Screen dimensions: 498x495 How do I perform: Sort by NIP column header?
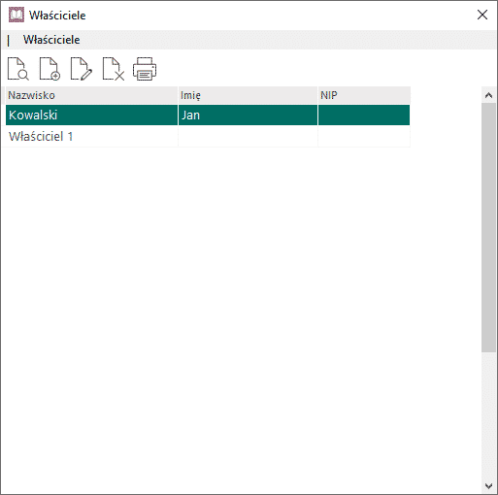coord(364,95)
